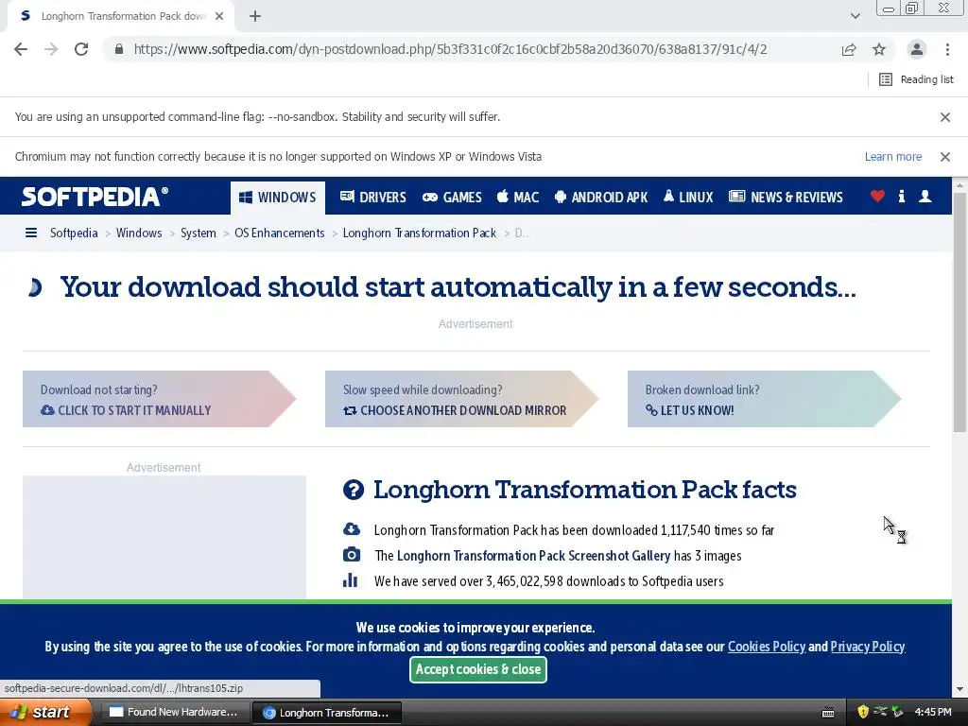Click the info icon in Softpedia header
Viewport: 968px width, 726px height.
tap(901, 197)
